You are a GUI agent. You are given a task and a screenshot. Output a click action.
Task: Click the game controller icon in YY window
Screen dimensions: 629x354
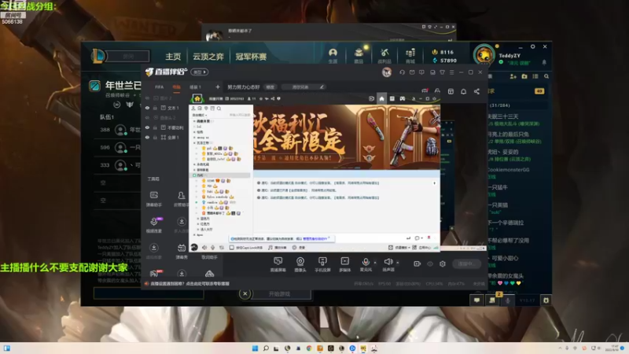(403, 98)
